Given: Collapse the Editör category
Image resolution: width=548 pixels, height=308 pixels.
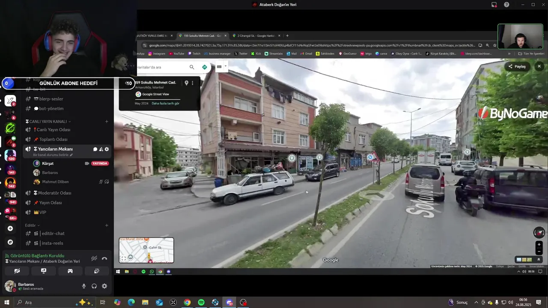Looking at the screenshot, I should coord(32,225).
